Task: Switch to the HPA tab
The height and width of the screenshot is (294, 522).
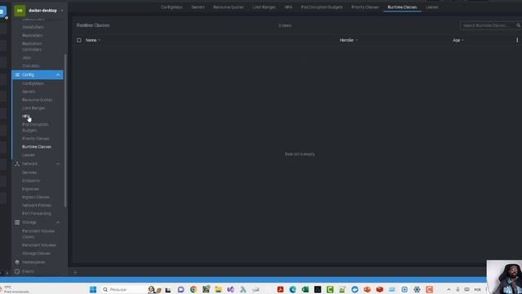Action: click(288, 7)
